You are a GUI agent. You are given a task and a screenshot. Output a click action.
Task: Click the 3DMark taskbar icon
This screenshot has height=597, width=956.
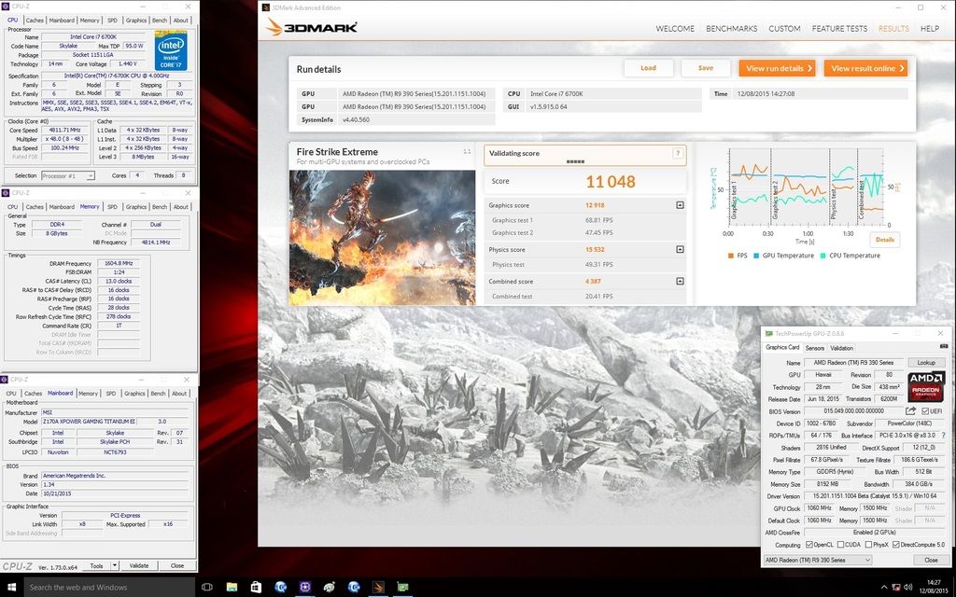click(378, 588)
